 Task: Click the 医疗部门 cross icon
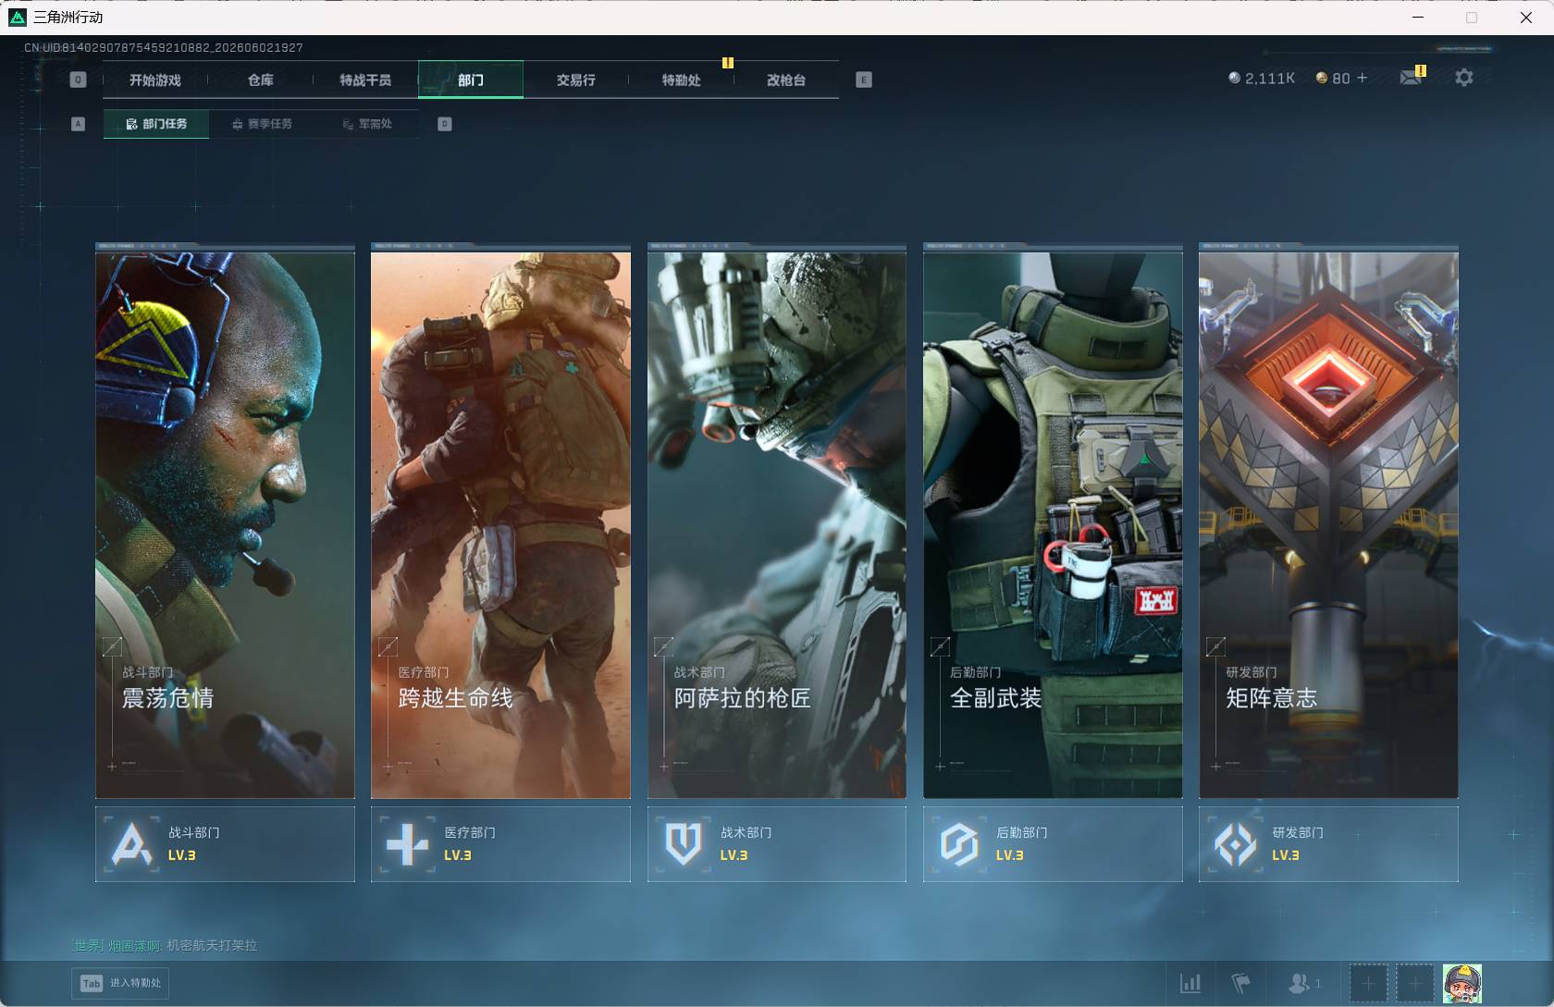tap(407, 843)
